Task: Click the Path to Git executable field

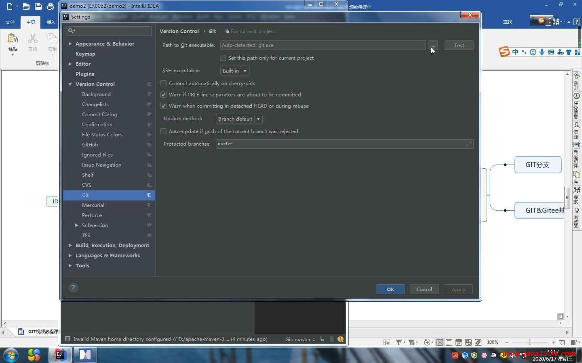Action: click(323, 45)
